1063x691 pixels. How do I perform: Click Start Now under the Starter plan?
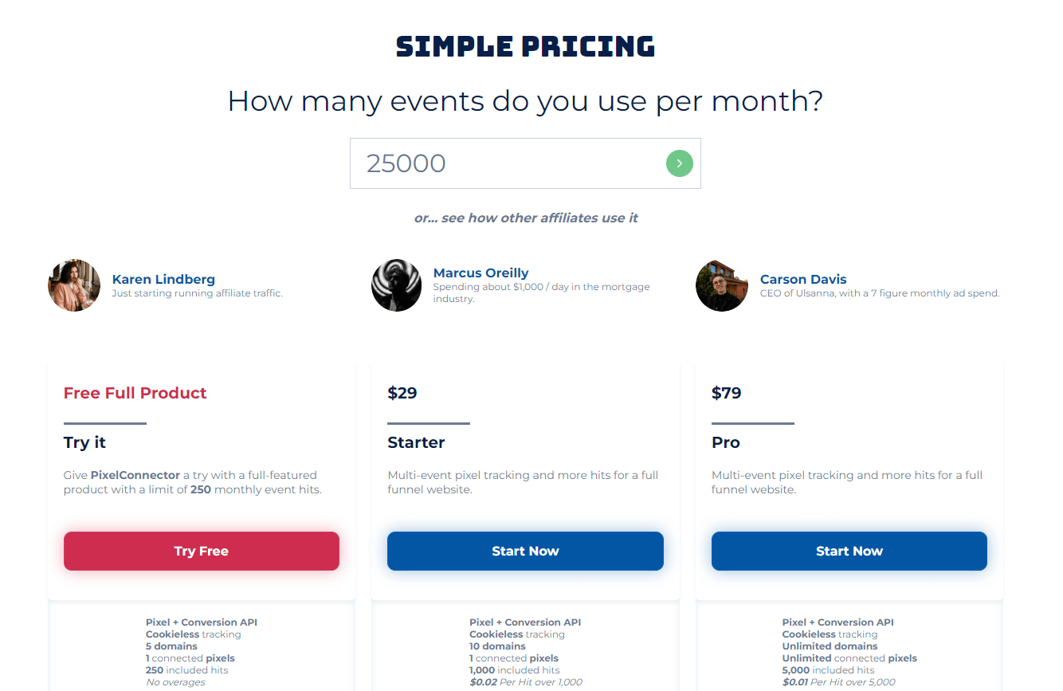[525, 551]
